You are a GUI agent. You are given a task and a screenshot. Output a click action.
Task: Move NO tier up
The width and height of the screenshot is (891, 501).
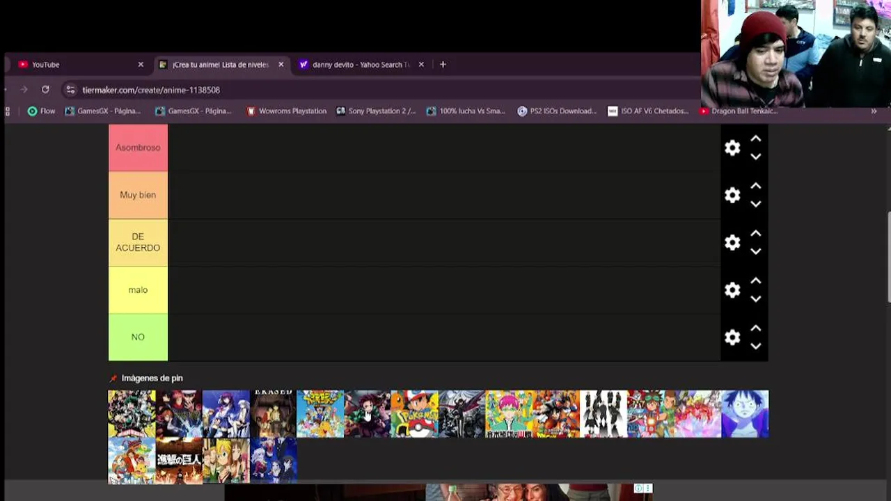756,328
